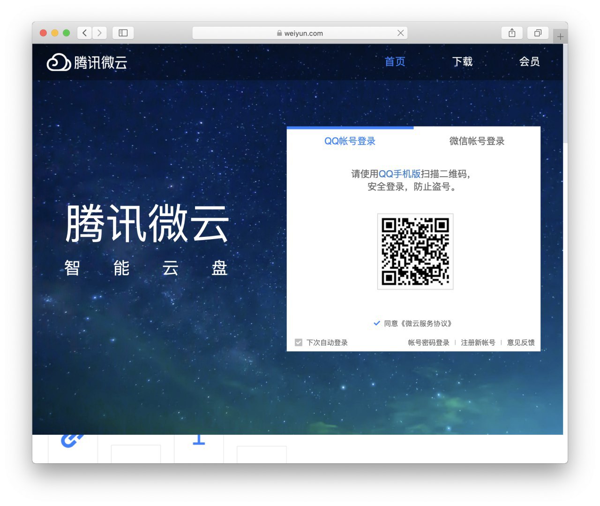
Task: Uncheck 下次自动登录 checkbox
Action: (299, 342)
